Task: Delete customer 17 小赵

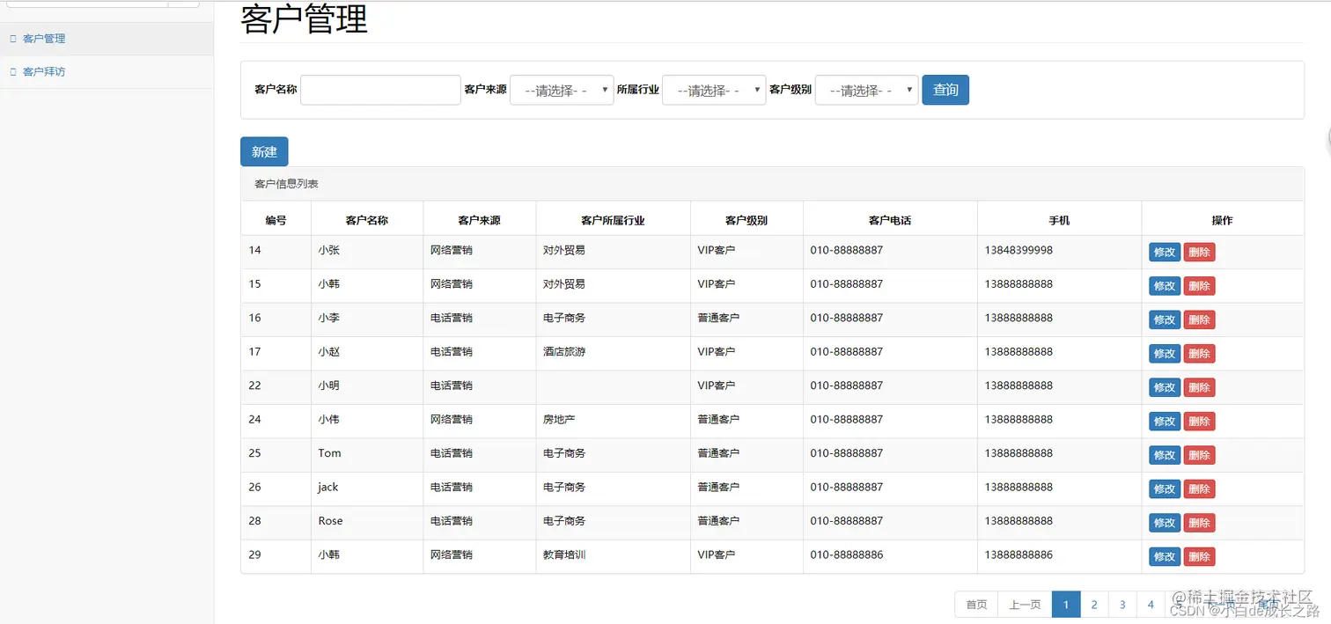Action: point(1199,354)
